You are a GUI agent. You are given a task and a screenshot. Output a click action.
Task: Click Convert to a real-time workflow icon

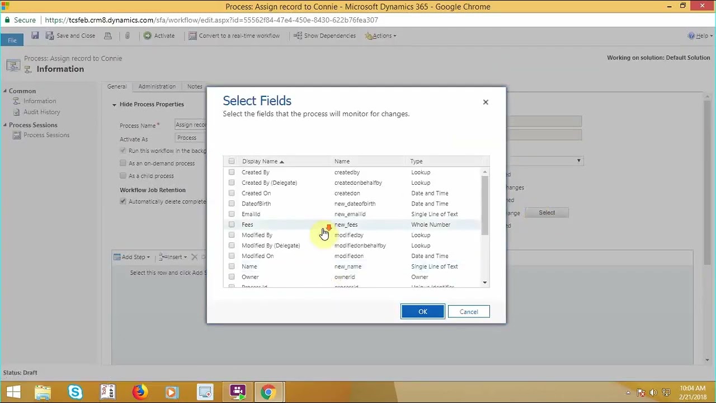click(192, 35)
